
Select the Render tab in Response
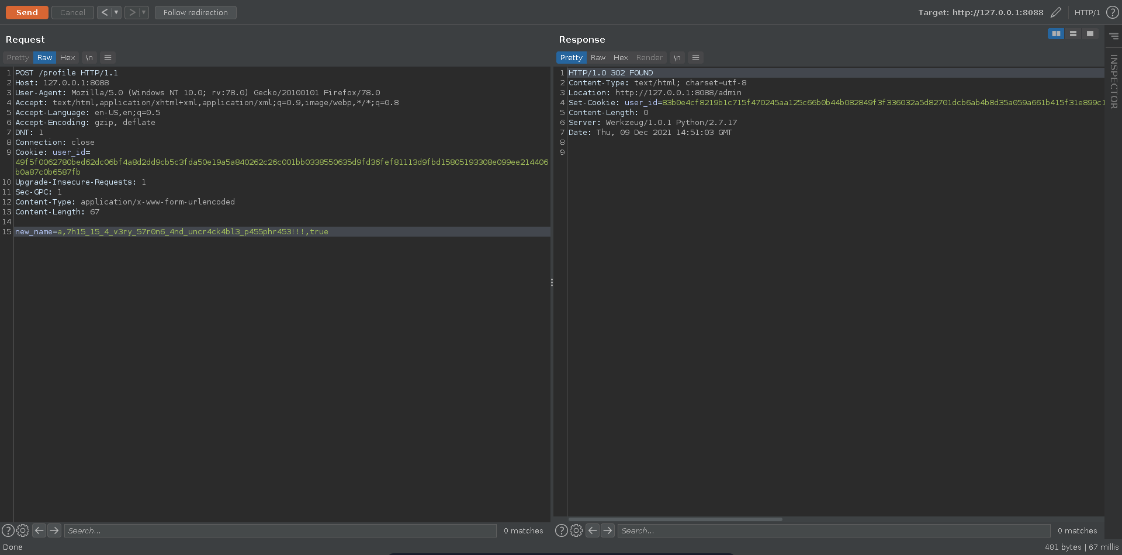[x=649, y=57]
